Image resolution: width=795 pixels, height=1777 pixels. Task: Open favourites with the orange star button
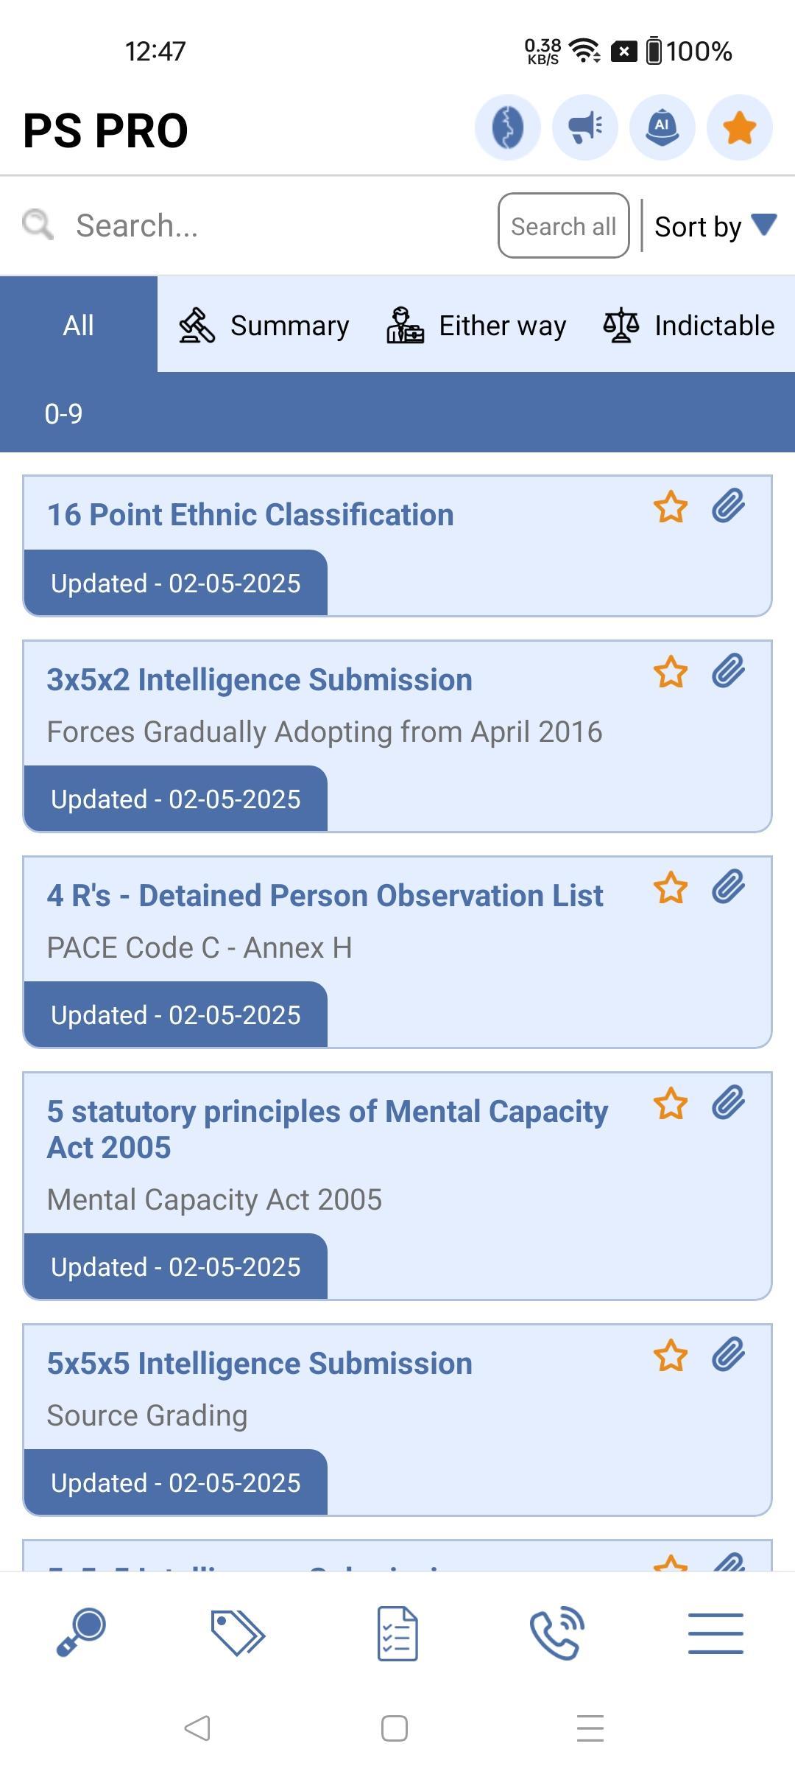(x=739, y=127)
